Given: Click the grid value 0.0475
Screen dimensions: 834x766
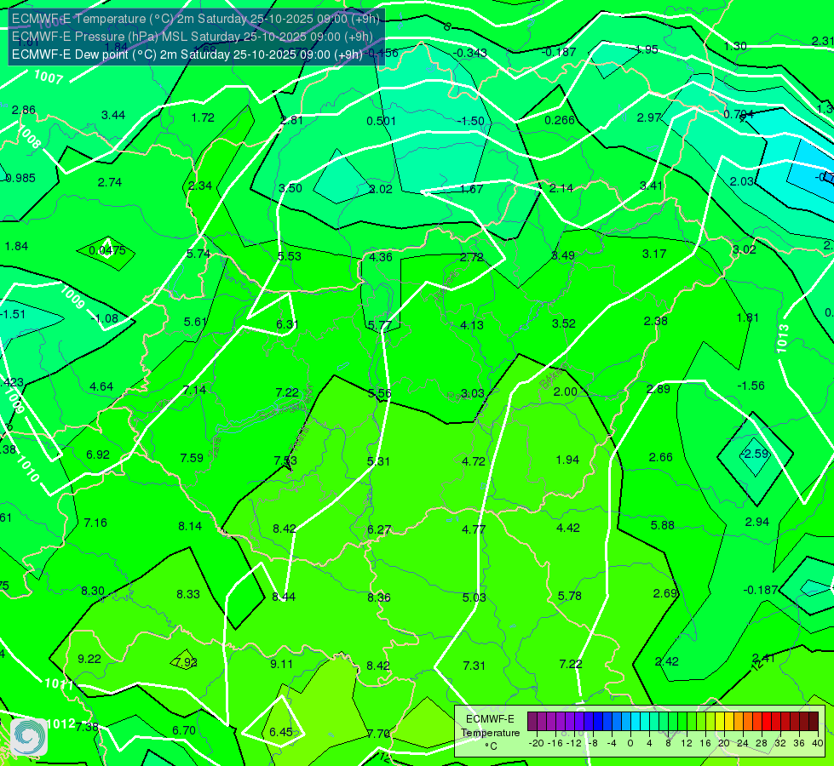Looking at the screenshot, I should pyautogui.click(x=107, y=250).
